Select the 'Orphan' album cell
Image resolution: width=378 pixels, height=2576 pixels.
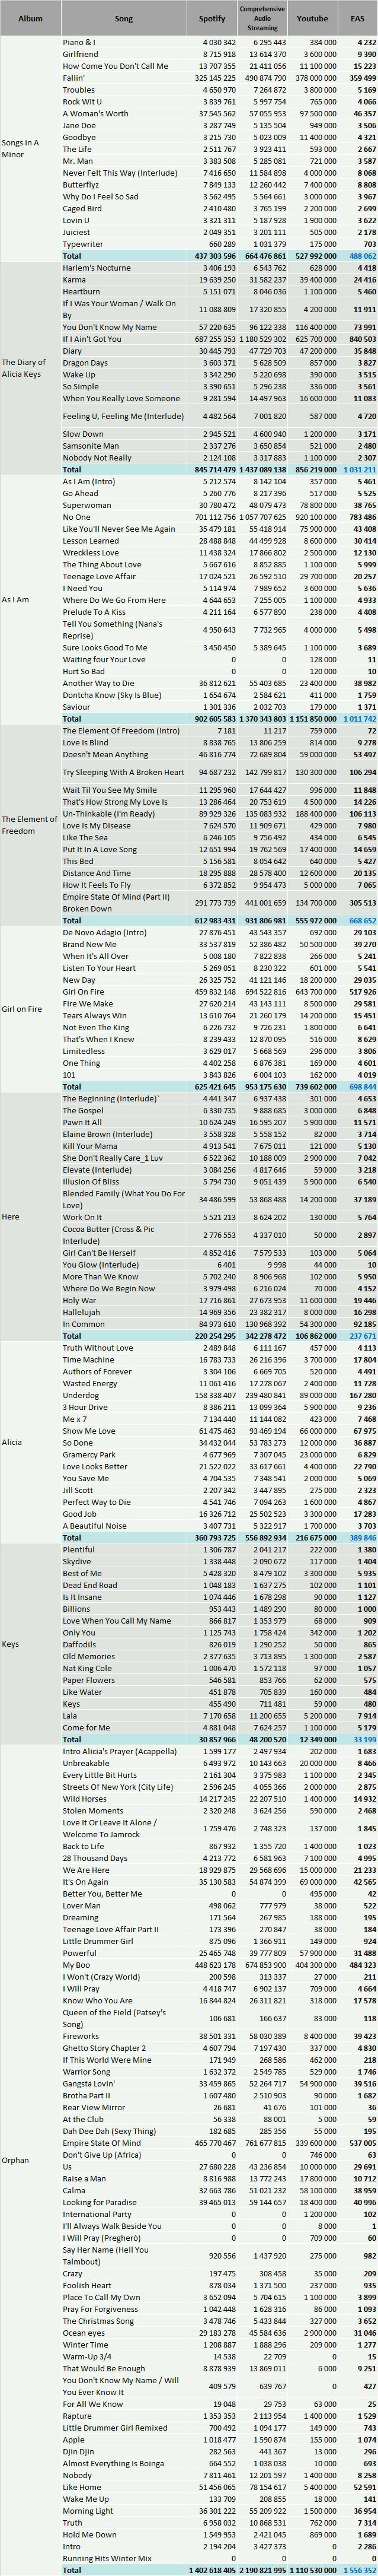tap(30, 2160)
